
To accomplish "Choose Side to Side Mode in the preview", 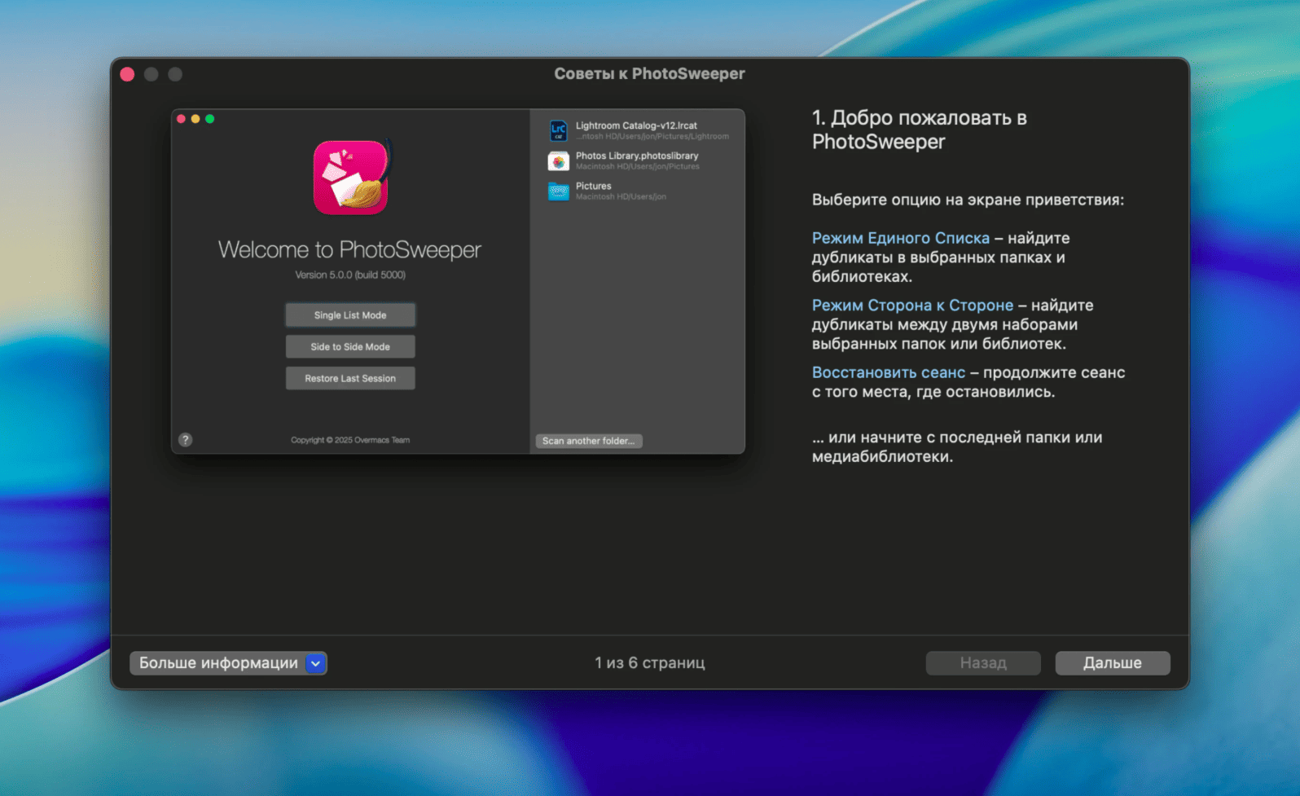I will click(x=350, y=347).
